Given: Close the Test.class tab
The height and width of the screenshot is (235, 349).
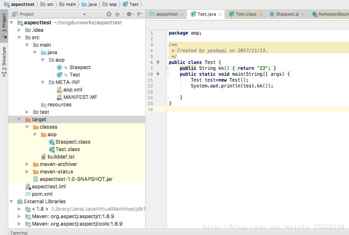Looking at the screenshot, I should pyautogui.click(x=260, y=14).
